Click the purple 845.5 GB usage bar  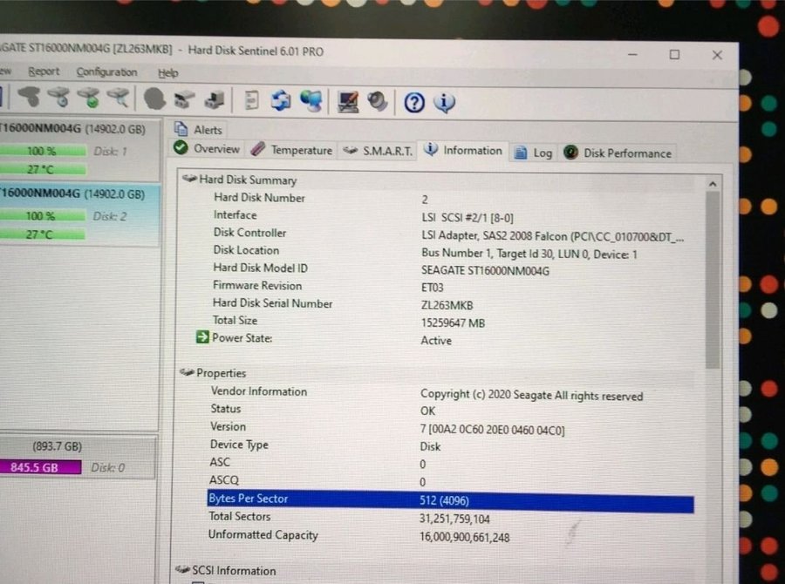40,467
